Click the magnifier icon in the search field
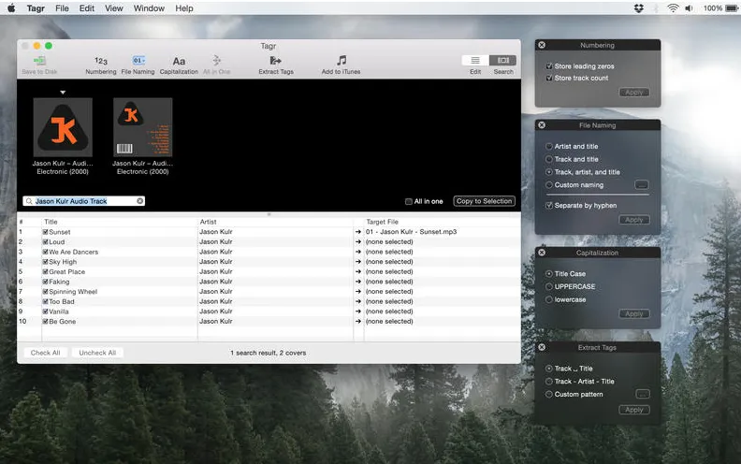 [29, 201]
